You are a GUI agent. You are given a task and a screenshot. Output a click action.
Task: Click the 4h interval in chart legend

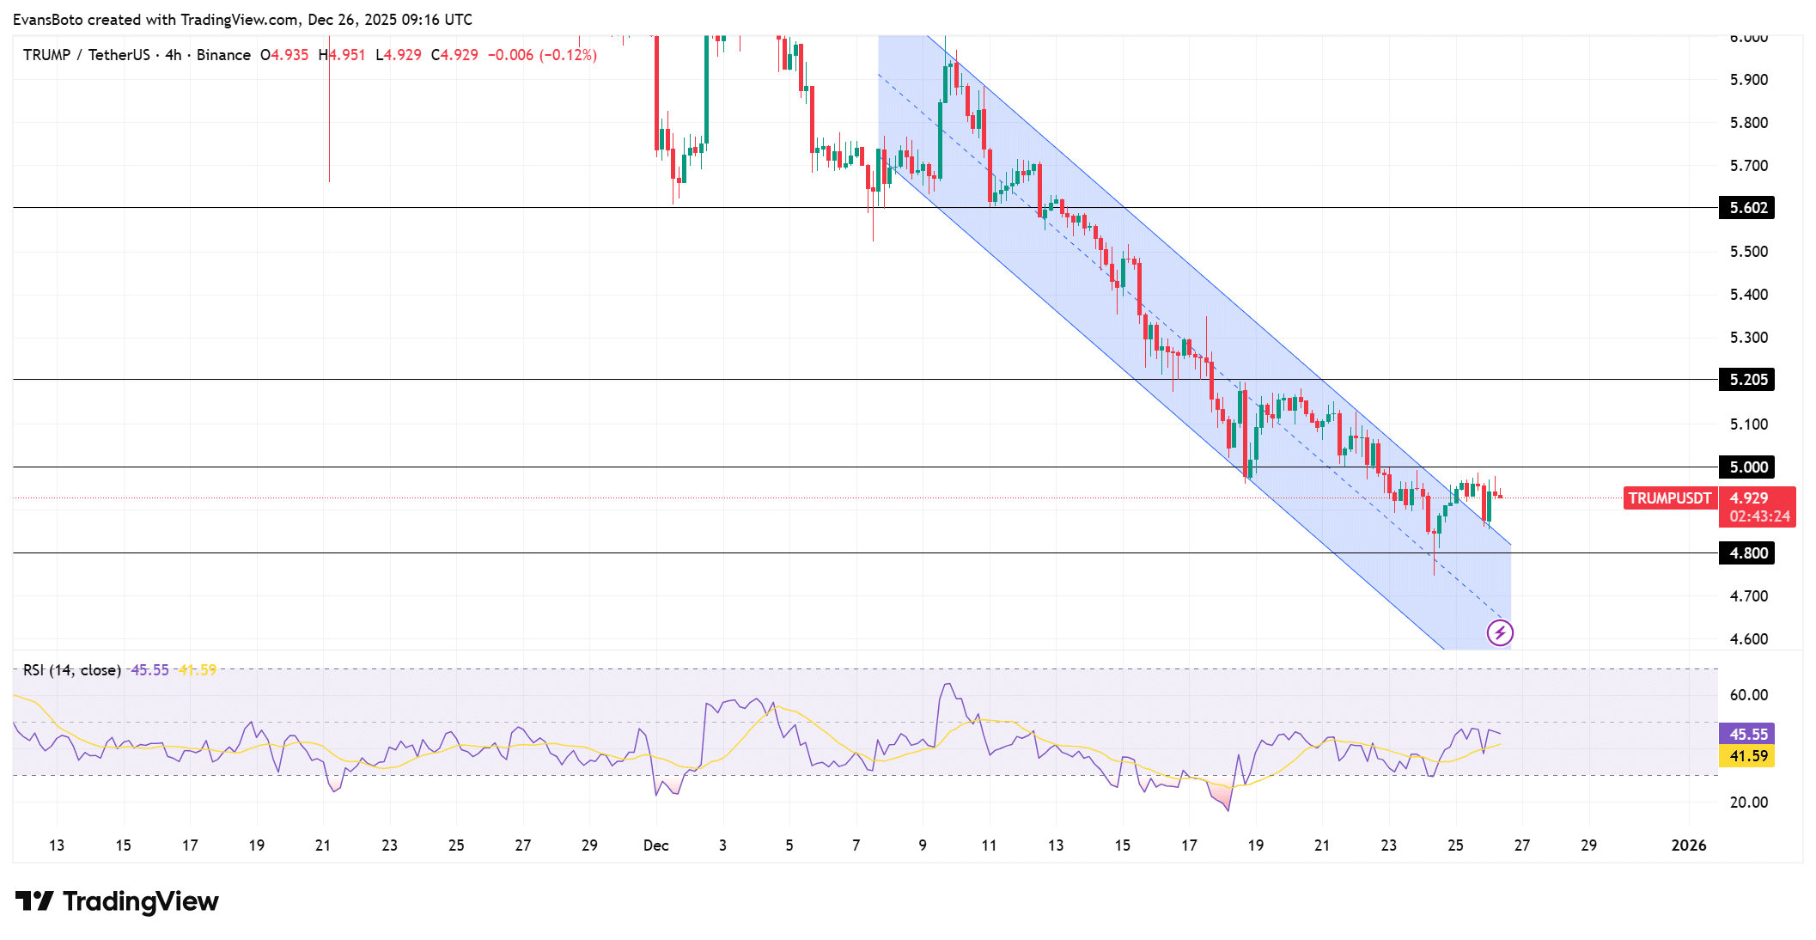coord(174,55)
